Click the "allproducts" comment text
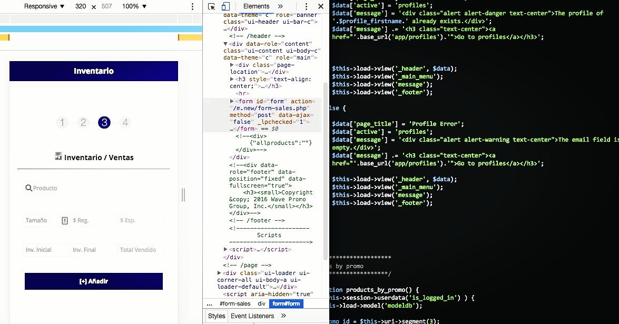The image size is (619, 324). 281,143
